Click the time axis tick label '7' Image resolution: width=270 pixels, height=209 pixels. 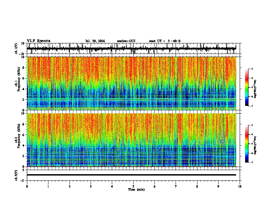[x=176, y=186]
